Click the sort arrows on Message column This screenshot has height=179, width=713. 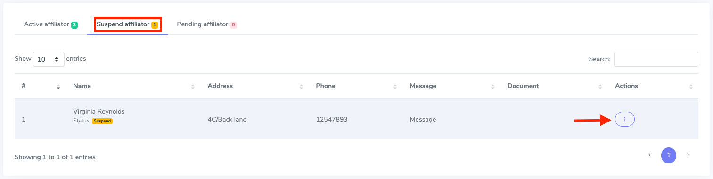[493, 87]
